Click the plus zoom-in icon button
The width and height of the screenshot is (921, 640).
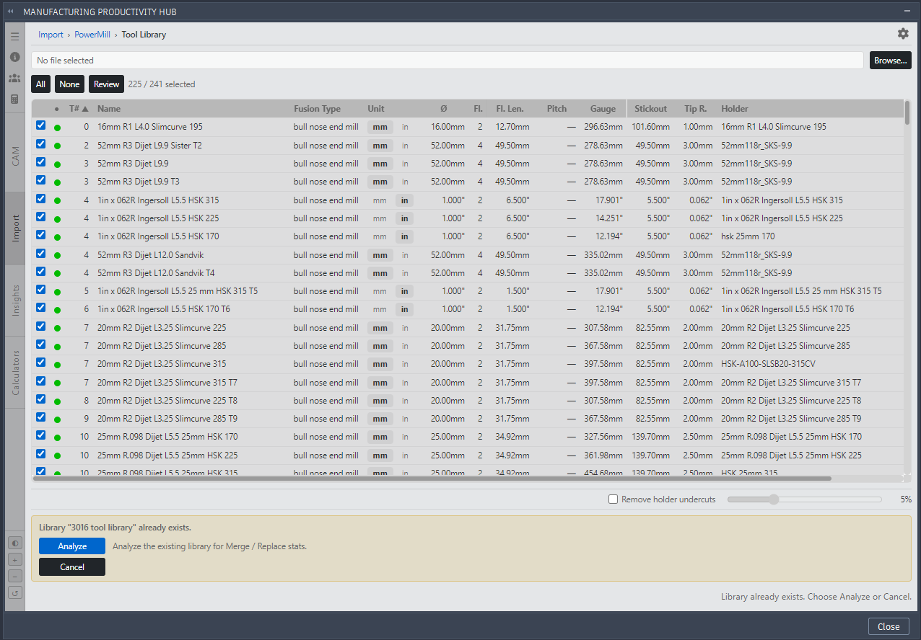tap(15, 559)
